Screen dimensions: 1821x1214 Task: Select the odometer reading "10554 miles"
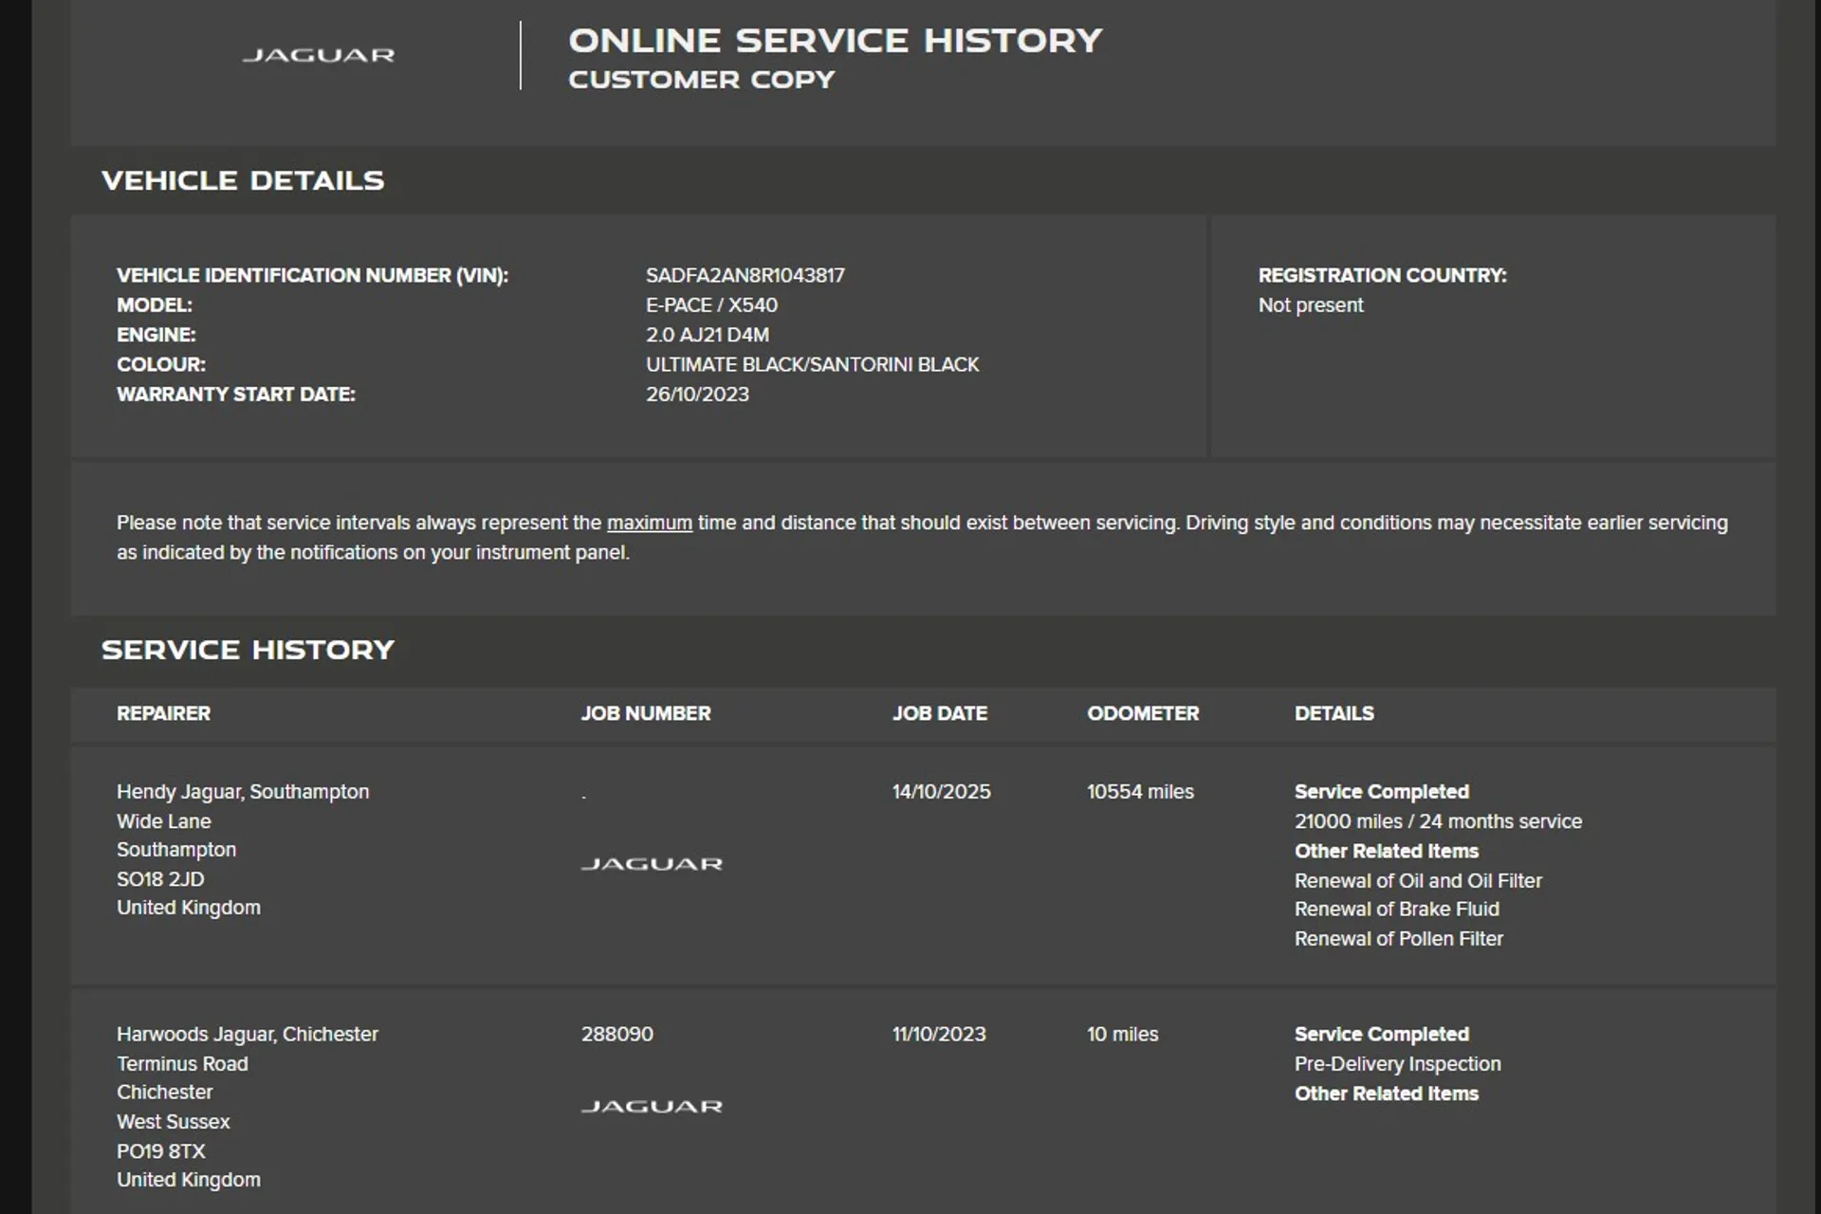(1141, 792)
